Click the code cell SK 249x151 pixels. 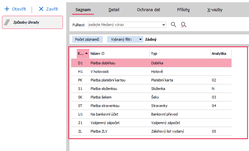(80, 97)
